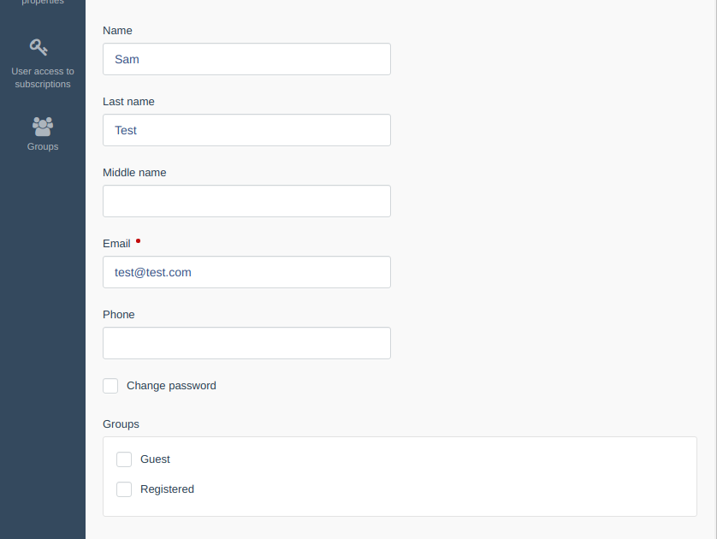
Task: Select the empty Middle name input
Action: click(247, 201)
